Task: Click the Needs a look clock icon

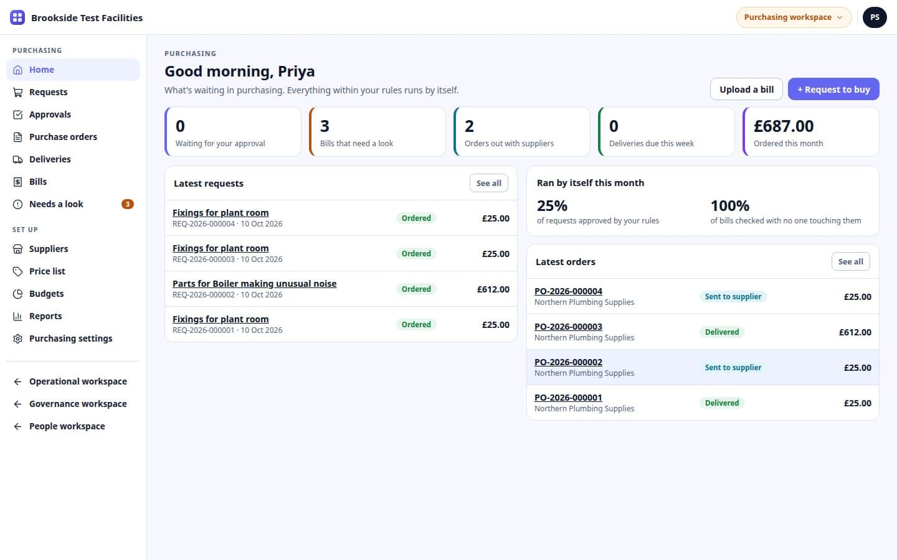Action: coord(17,204)
